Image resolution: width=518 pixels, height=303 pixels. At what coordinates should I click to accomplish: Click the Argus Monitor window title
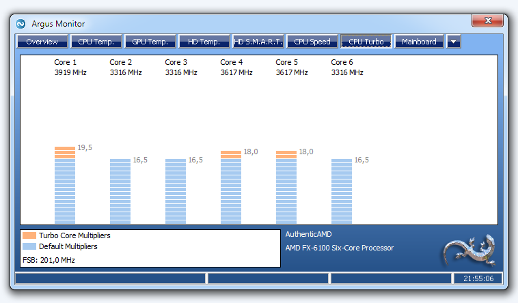click(x=58, y=24)
